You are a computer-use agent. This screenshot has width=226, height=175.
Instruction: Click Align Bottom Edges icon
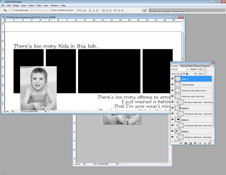85,11
